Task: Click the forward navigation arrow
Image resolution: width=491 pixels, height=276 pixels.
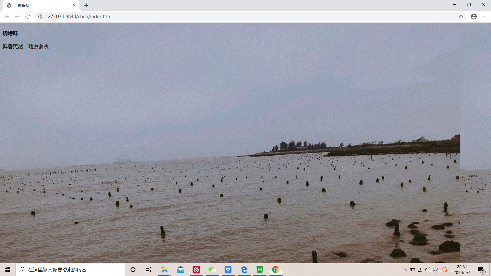Action: coord(17,17)
